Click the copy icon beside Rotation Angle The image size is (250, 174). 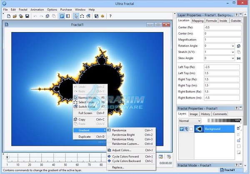(x=239, y=46)
